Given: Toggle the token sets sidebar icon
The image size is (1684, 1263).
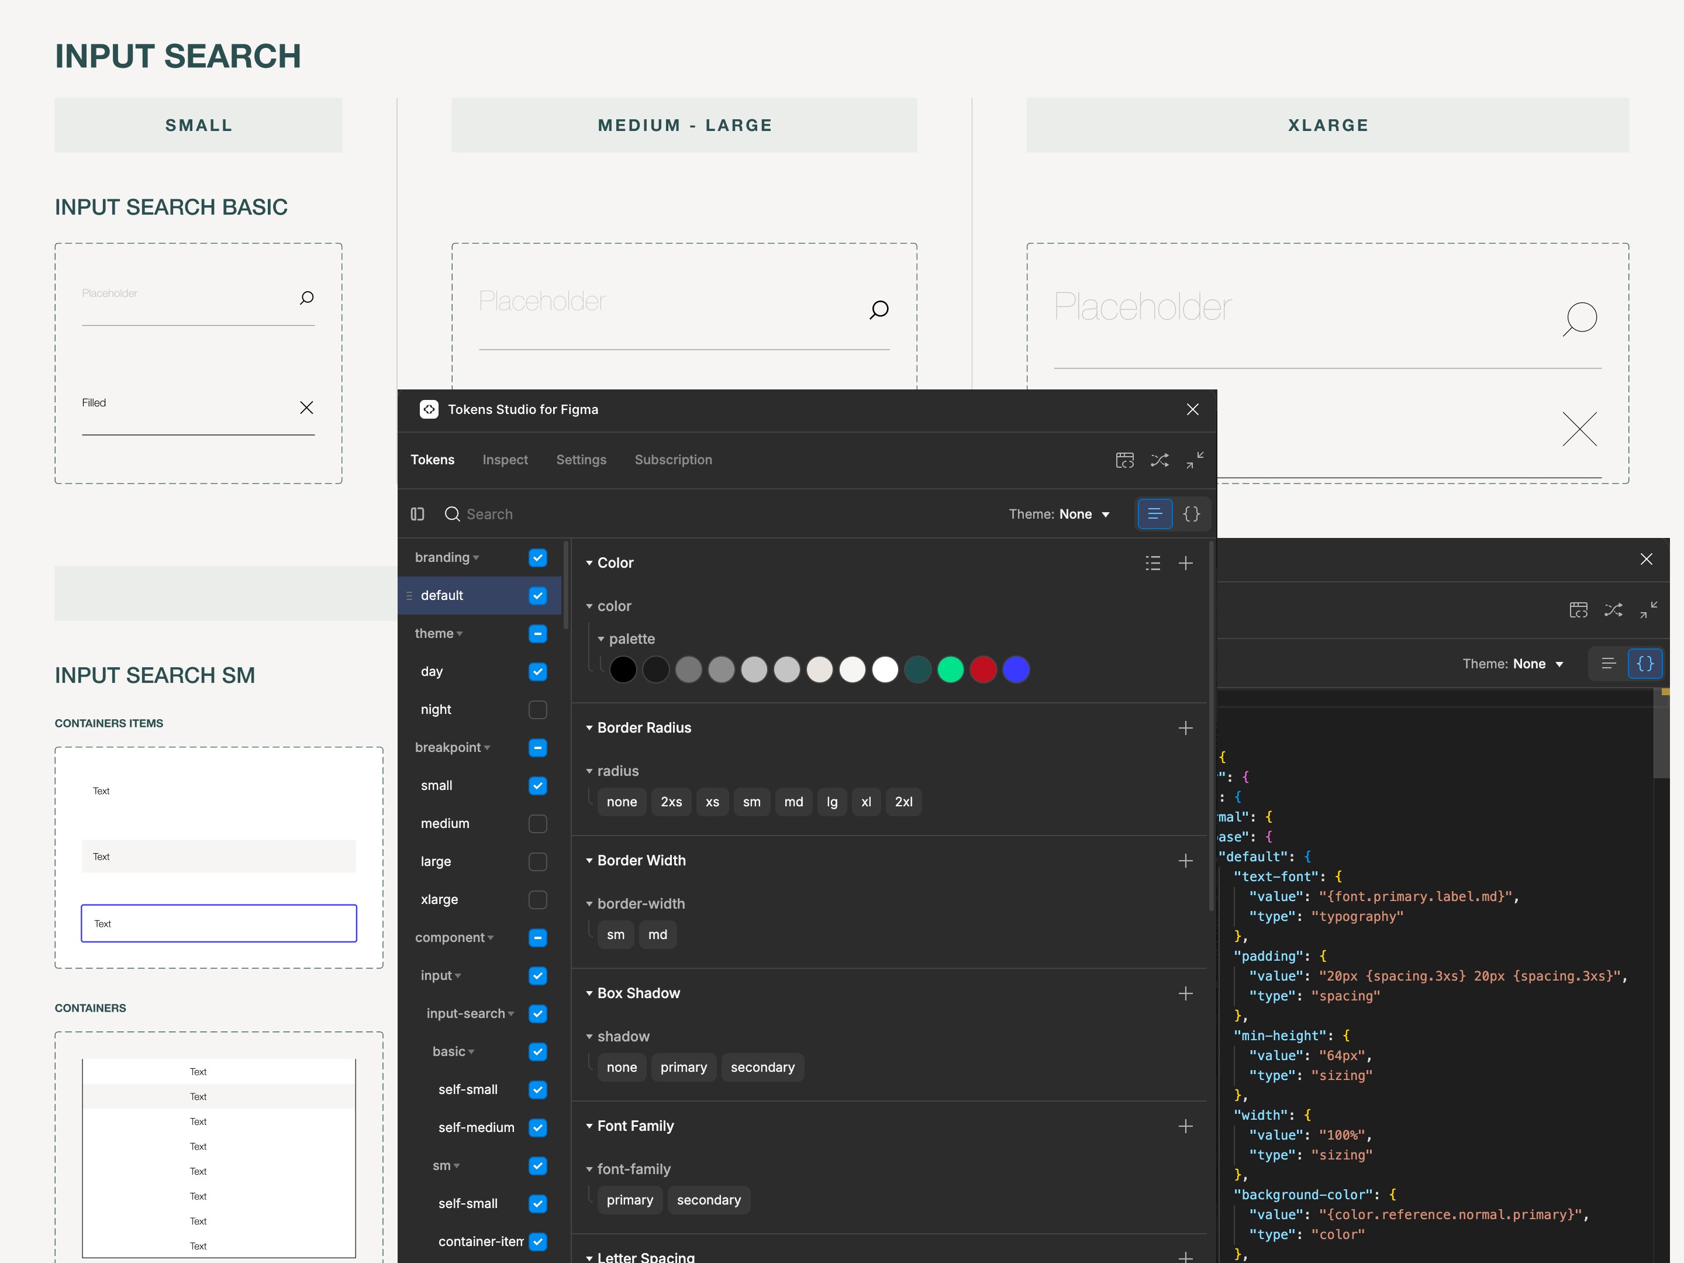Looking at the screenshot, I should [x=417, y=514].
